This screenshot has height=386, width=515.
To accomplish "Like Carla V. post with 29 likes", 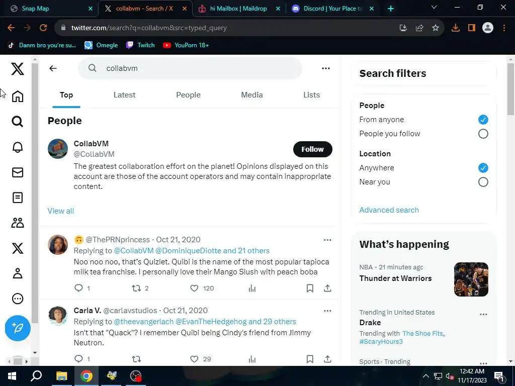I will point(195,359).
